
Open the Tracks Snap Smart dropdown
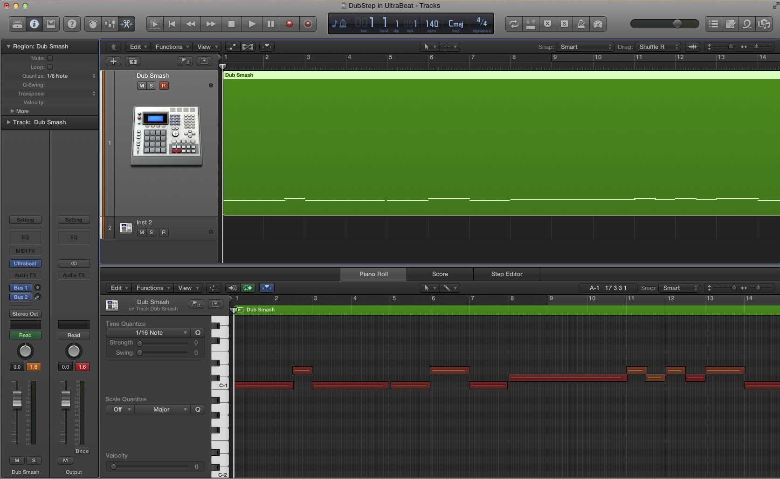point(585,47)
